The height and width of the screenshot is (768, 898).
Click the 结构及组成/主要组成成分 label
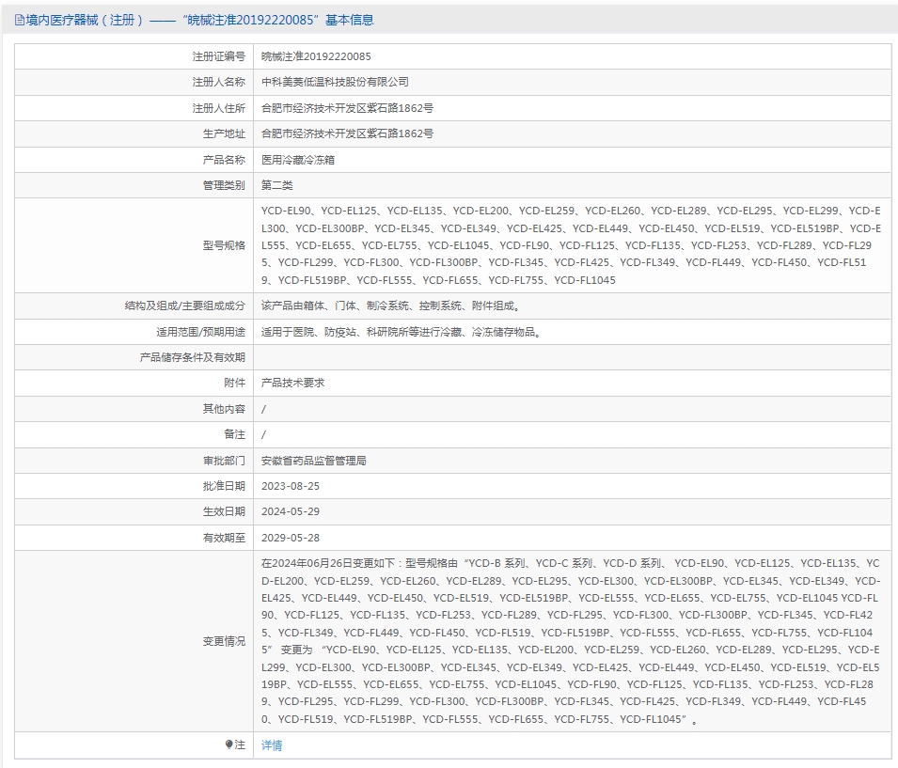(185, 306)
